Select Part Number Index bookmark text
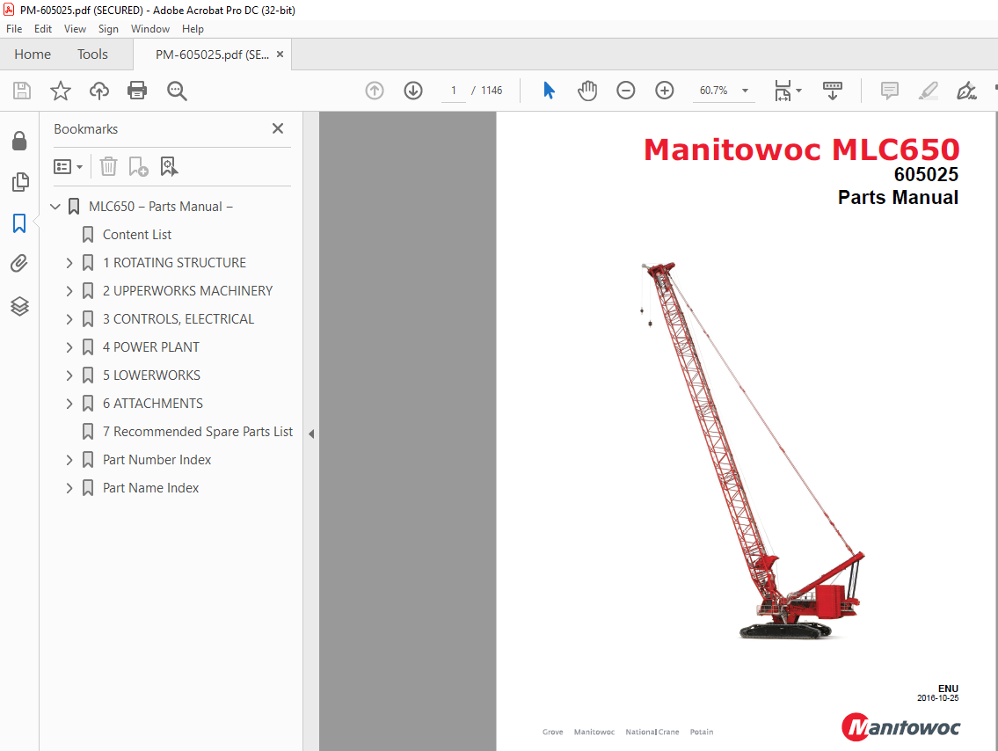The height and width of the screenshot is (751, 998). [x=157, y=460]
